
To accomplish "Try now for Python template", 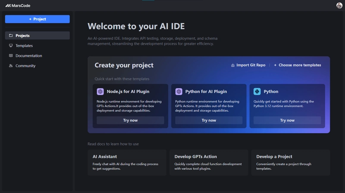I will [287, 120].
